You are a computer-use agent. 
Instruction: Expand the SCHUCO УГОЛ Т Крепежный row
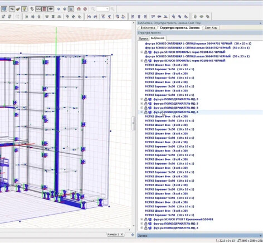[142, 219]
